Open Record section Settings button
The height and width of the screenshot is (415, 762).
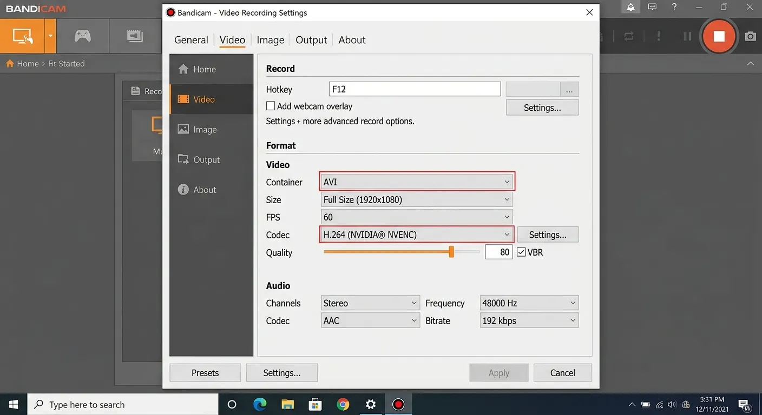coord(542,108)
